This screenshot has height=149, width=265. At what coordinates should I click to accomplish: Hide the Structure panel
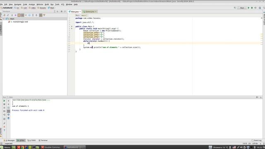pos(65,12)
